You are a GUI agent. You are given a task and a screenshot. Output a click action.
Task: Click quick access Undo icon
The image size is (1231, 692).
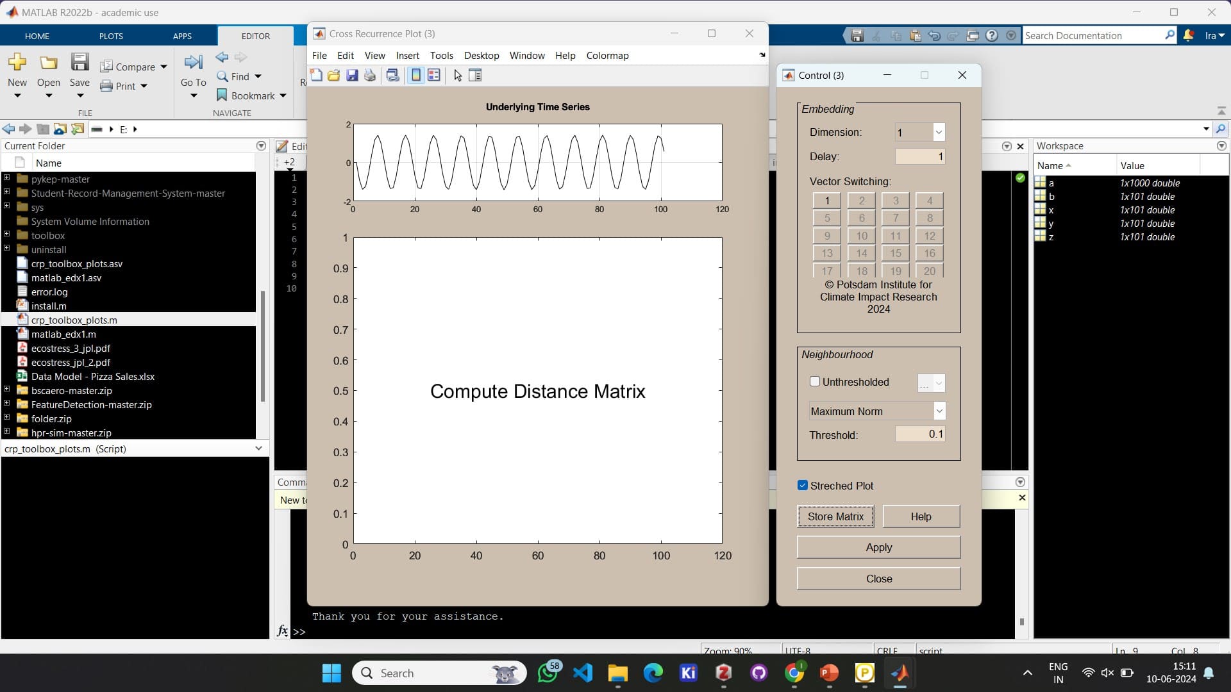[x=934, y=36]
